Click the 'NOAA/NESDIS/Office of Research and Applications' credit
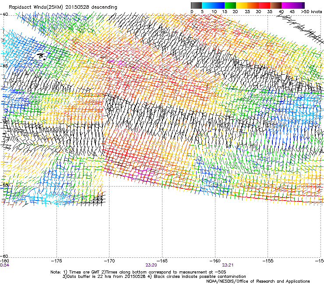Screen dimensions: 324x284 [x=258, y=281]
